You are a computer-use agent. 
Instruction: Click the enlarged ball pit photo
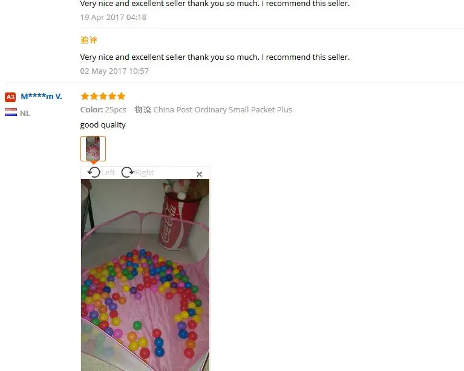click(x=145, y=275)
